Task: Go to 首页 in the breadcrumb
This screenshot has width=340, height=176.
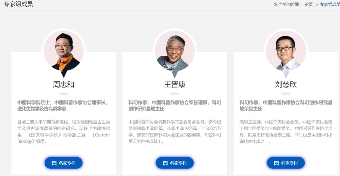Action: click(x=309, y=4)
